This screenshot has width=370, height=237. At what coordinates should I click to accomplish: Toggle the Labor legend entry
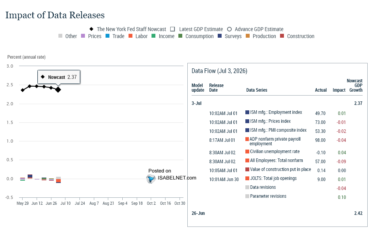[138, 36]
